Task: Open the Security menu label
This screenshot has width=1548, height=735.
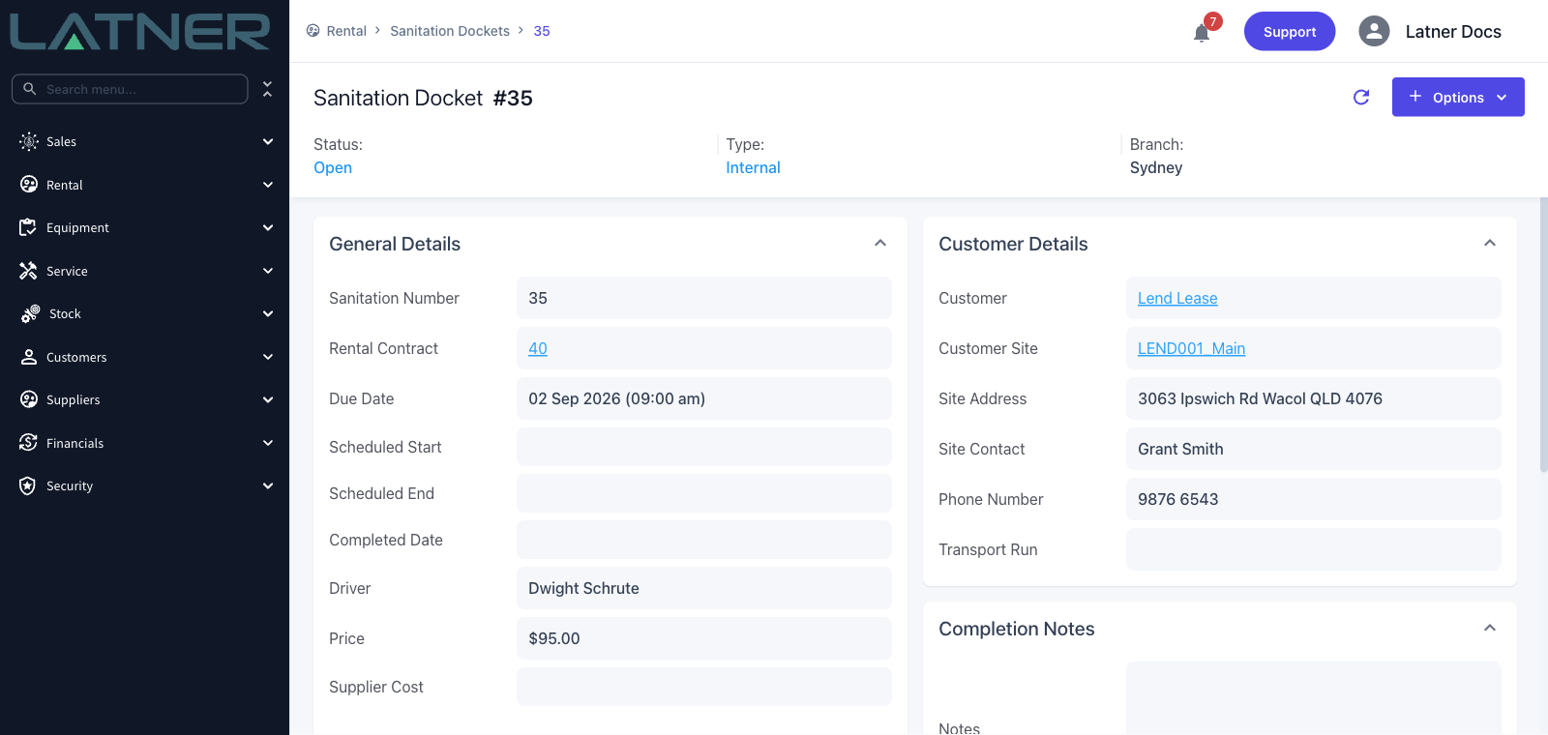Action: 70,485
